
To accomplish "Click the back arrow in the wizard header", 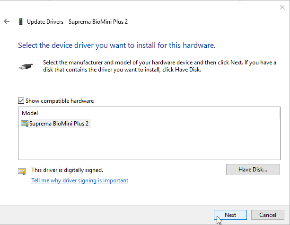I will coord(7,21).
